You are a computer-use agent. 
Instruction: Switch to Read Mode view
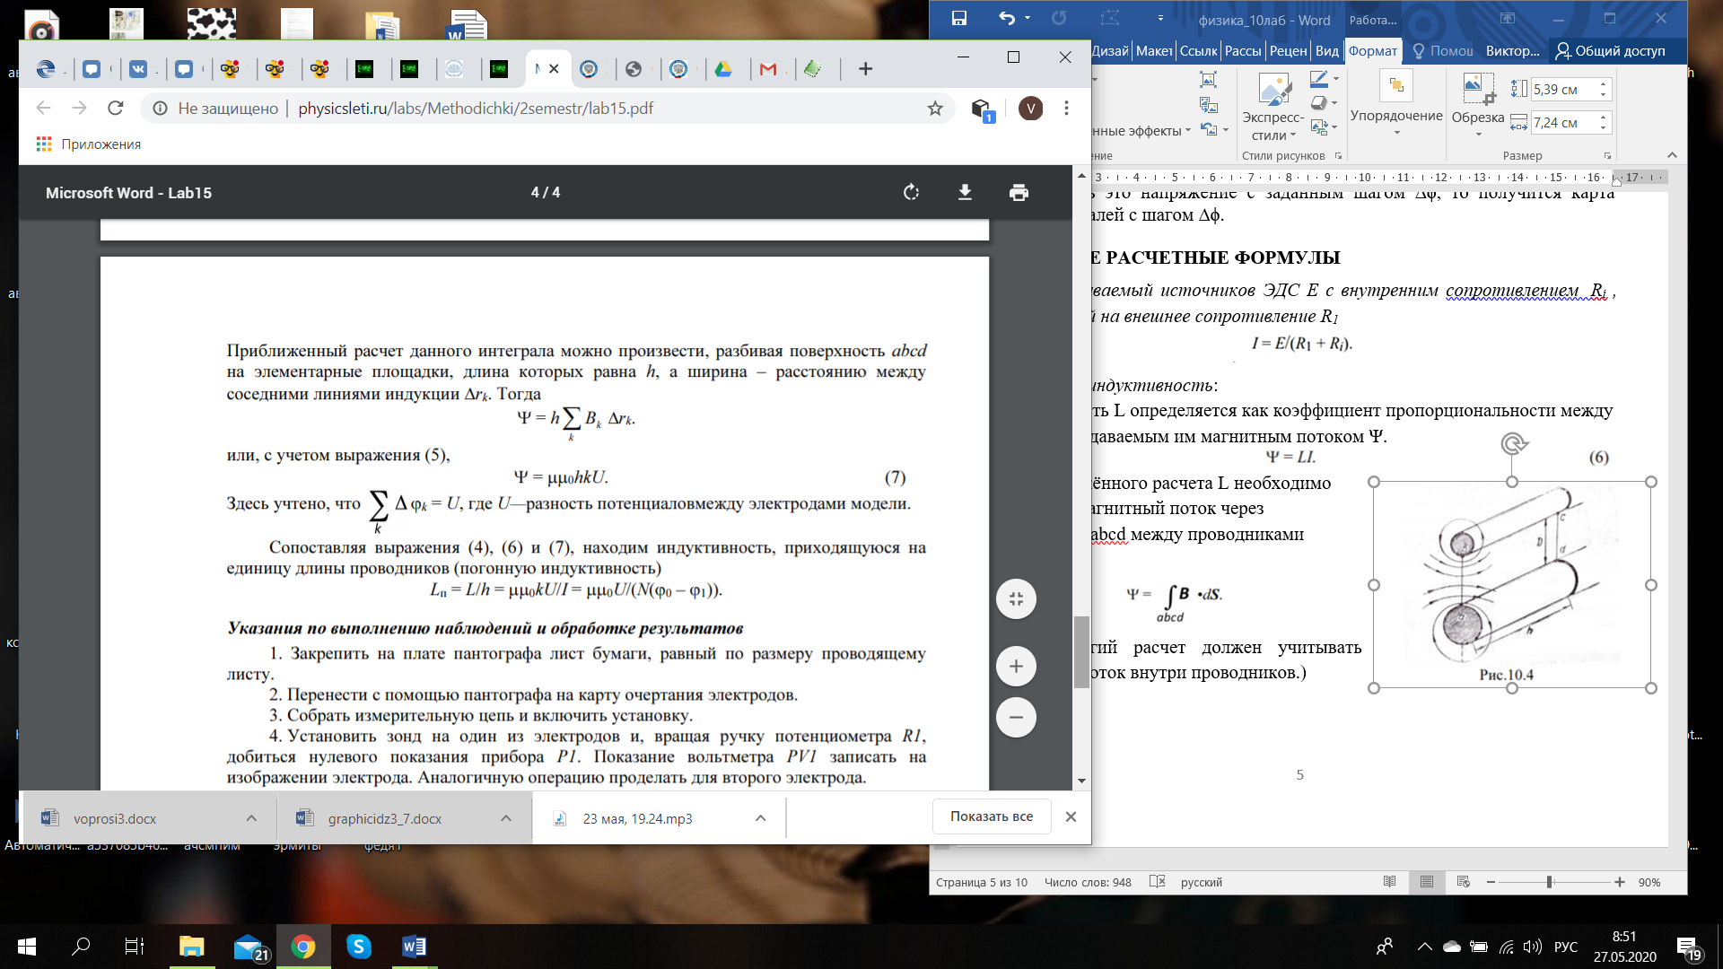pos(1390,882)
